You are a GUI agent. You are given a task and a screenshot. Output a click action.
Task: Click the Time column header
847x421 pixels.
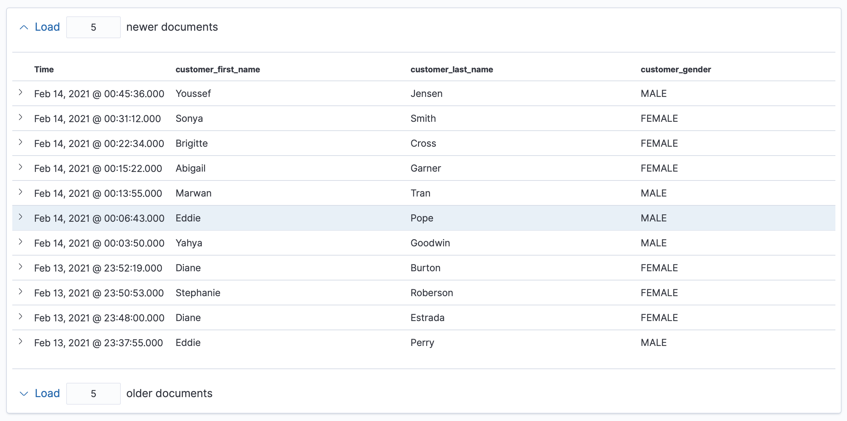pyautogui.click(x=44, y=69)
